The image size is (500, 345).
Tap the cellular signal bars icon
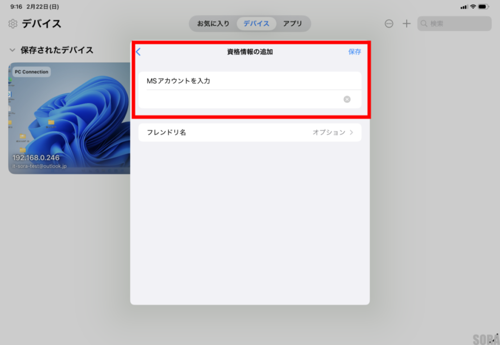pyautogui.click(x=464, y=7)
